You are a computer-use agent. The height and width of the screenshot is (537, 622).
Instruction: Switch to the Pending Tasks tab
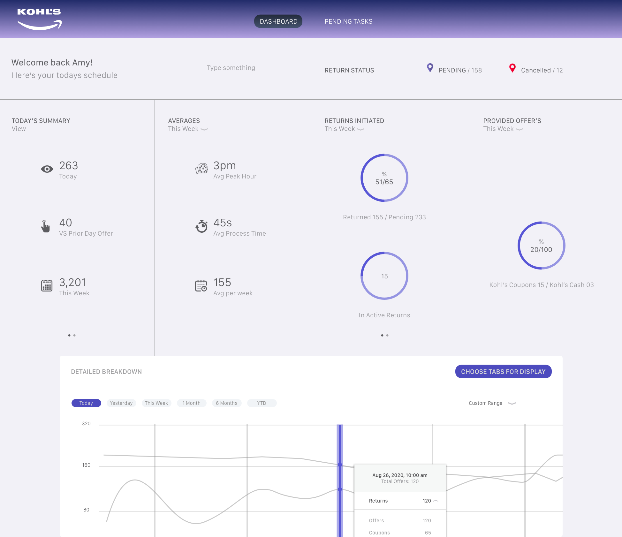[x=348, y=21]
